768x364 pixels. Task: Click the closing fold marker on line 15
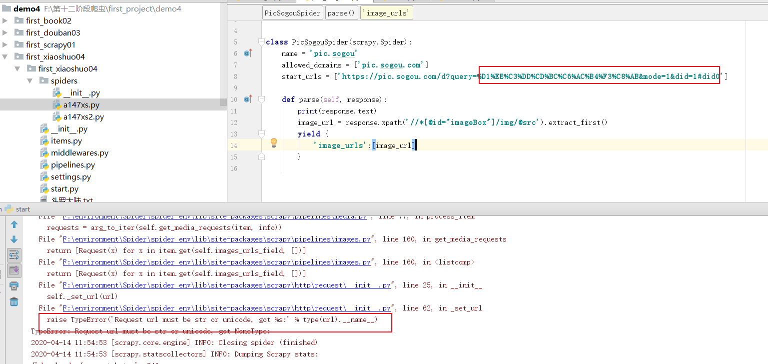(x=261, y=156)
